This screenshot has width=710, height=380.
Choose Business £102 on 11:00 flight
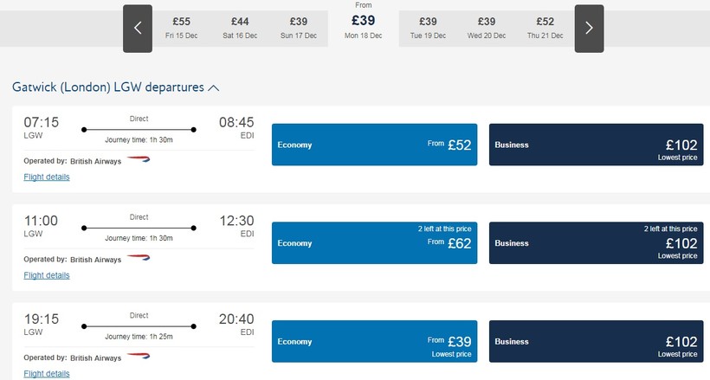[597, 242]
